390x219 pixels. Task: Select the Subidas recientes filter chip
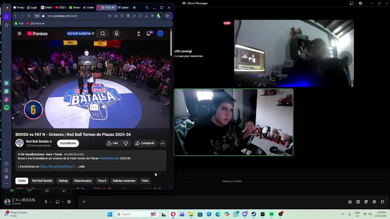124,181
